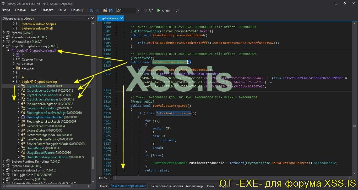The height and width of the screenshot is (190, 358).
Task: Click the enum icon beside LicenseStatus
Action: pyautogui.click(x=23, y=130)
